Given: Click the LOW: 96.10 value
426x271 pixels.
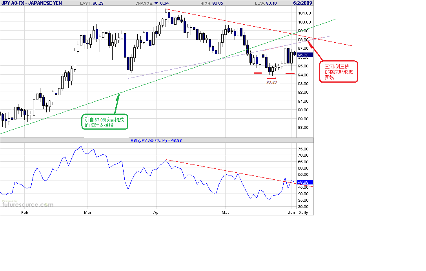Looking at the screenshot, I should point(266,3).
